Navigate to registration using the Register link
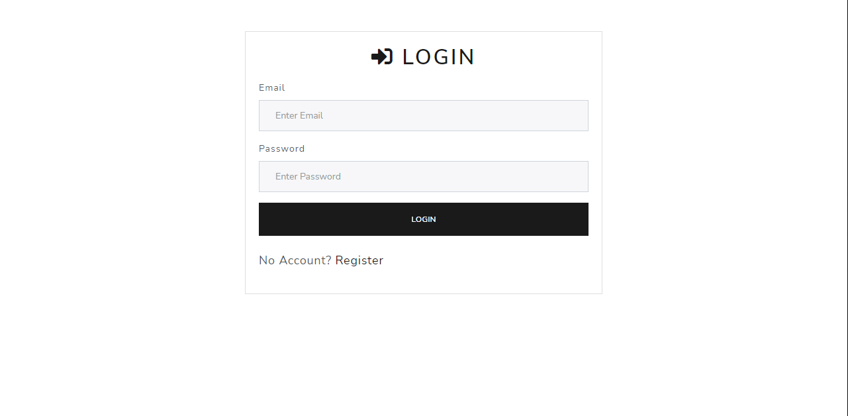Image resolution: width=848 pixels, height=416 pixels. (x=359, y=260)
